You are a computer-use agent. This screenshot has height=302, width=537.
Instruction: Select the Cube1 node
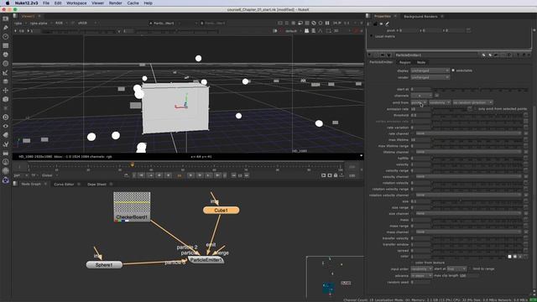click(x=221, y=211)
